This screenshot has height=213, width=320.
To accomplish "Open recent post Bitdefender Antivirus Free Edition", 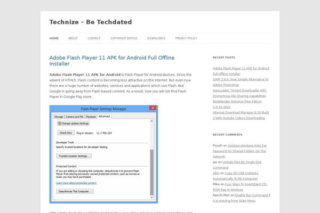I will [237, 104].
